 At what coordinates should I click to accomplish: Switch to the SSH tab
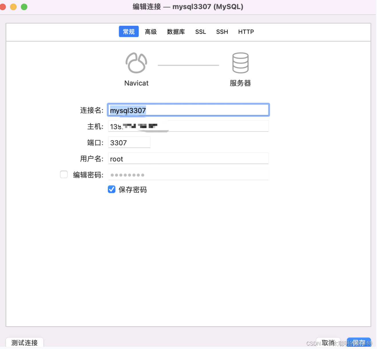[222, 32]
